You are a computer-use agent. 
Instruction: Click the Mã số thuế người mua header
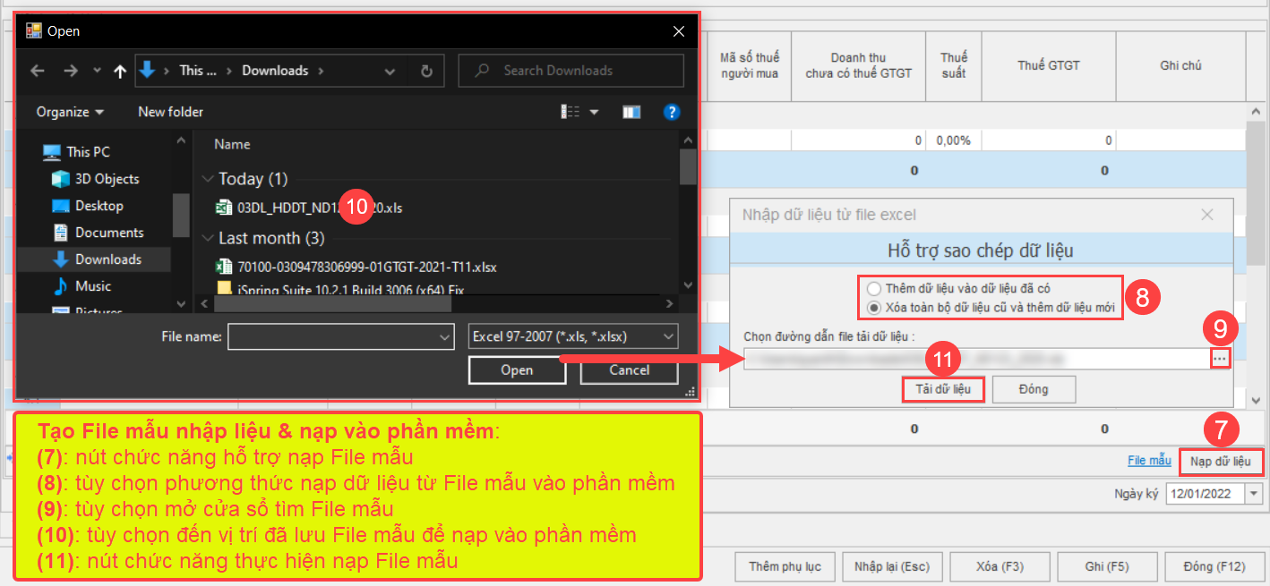pos(750,65)
